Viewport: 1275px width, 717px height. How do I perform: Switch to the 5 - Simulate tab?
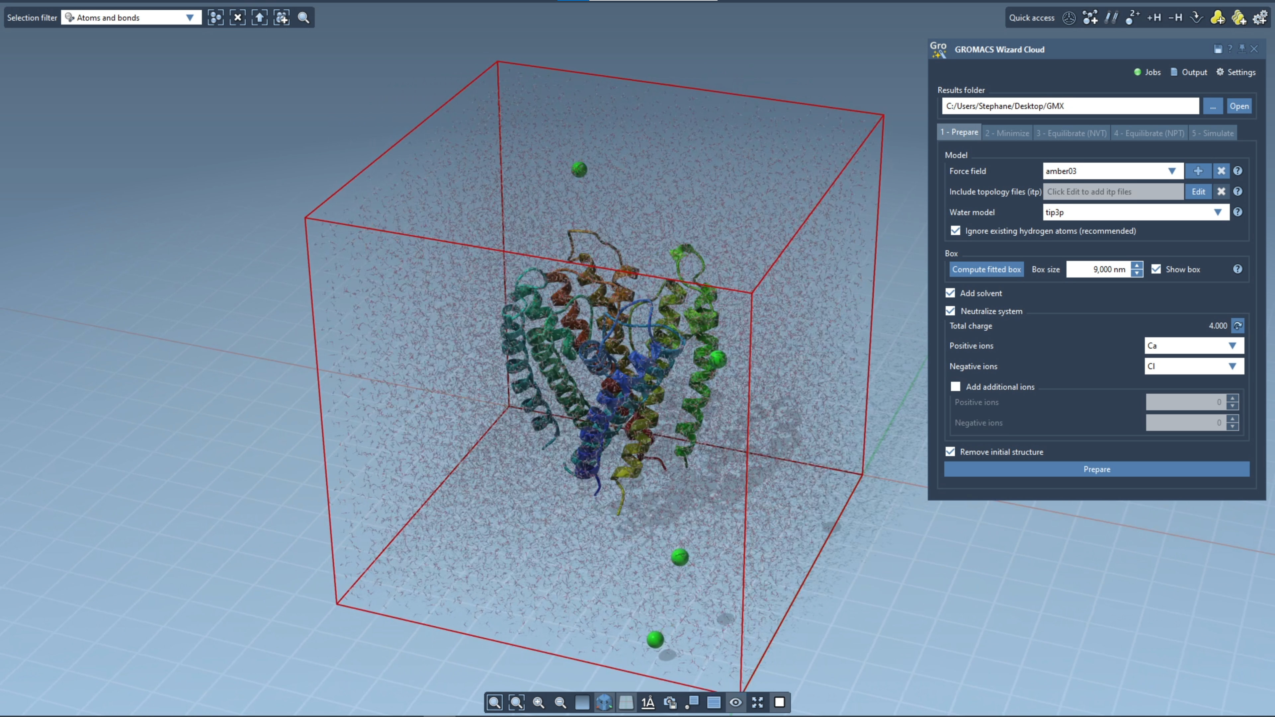pyautogui.click(x=1212, y=133)
